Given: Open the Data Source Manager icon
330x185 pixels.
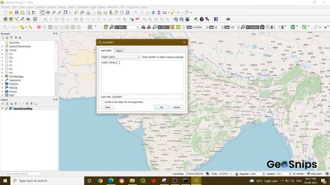Looking at the screenshot, I should tap(5, 20).
